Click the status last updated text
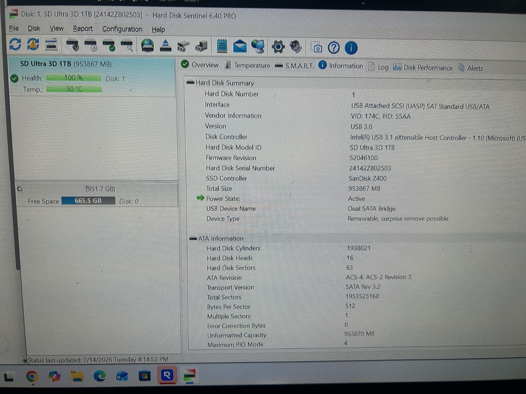The image size is (526, 394). [x=98, y=360]
